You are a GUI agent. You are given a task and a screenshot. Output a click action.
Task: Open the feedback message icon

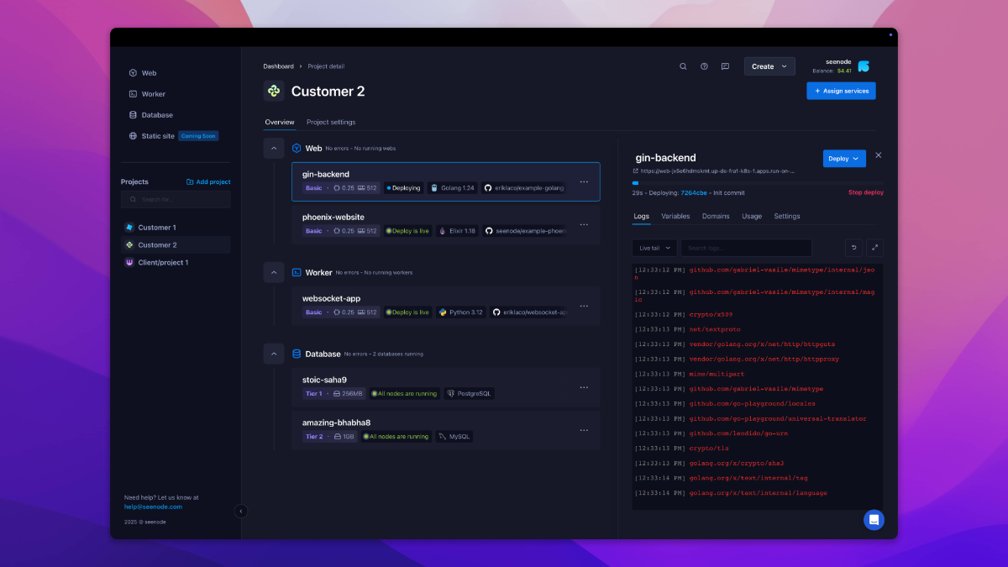(725, 66)
